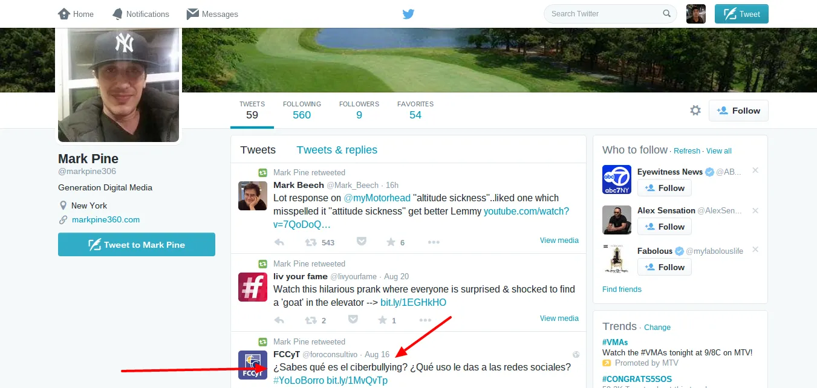The width and height of the screenshot is (817, 388).
Task: View media on Mark Beech tweet
Action: point(559,241)
